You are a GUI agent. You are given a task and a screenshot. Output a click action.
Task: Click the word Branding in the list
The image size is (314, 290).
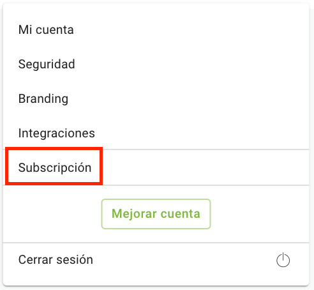pyautogui.click(x=43, y=99)
